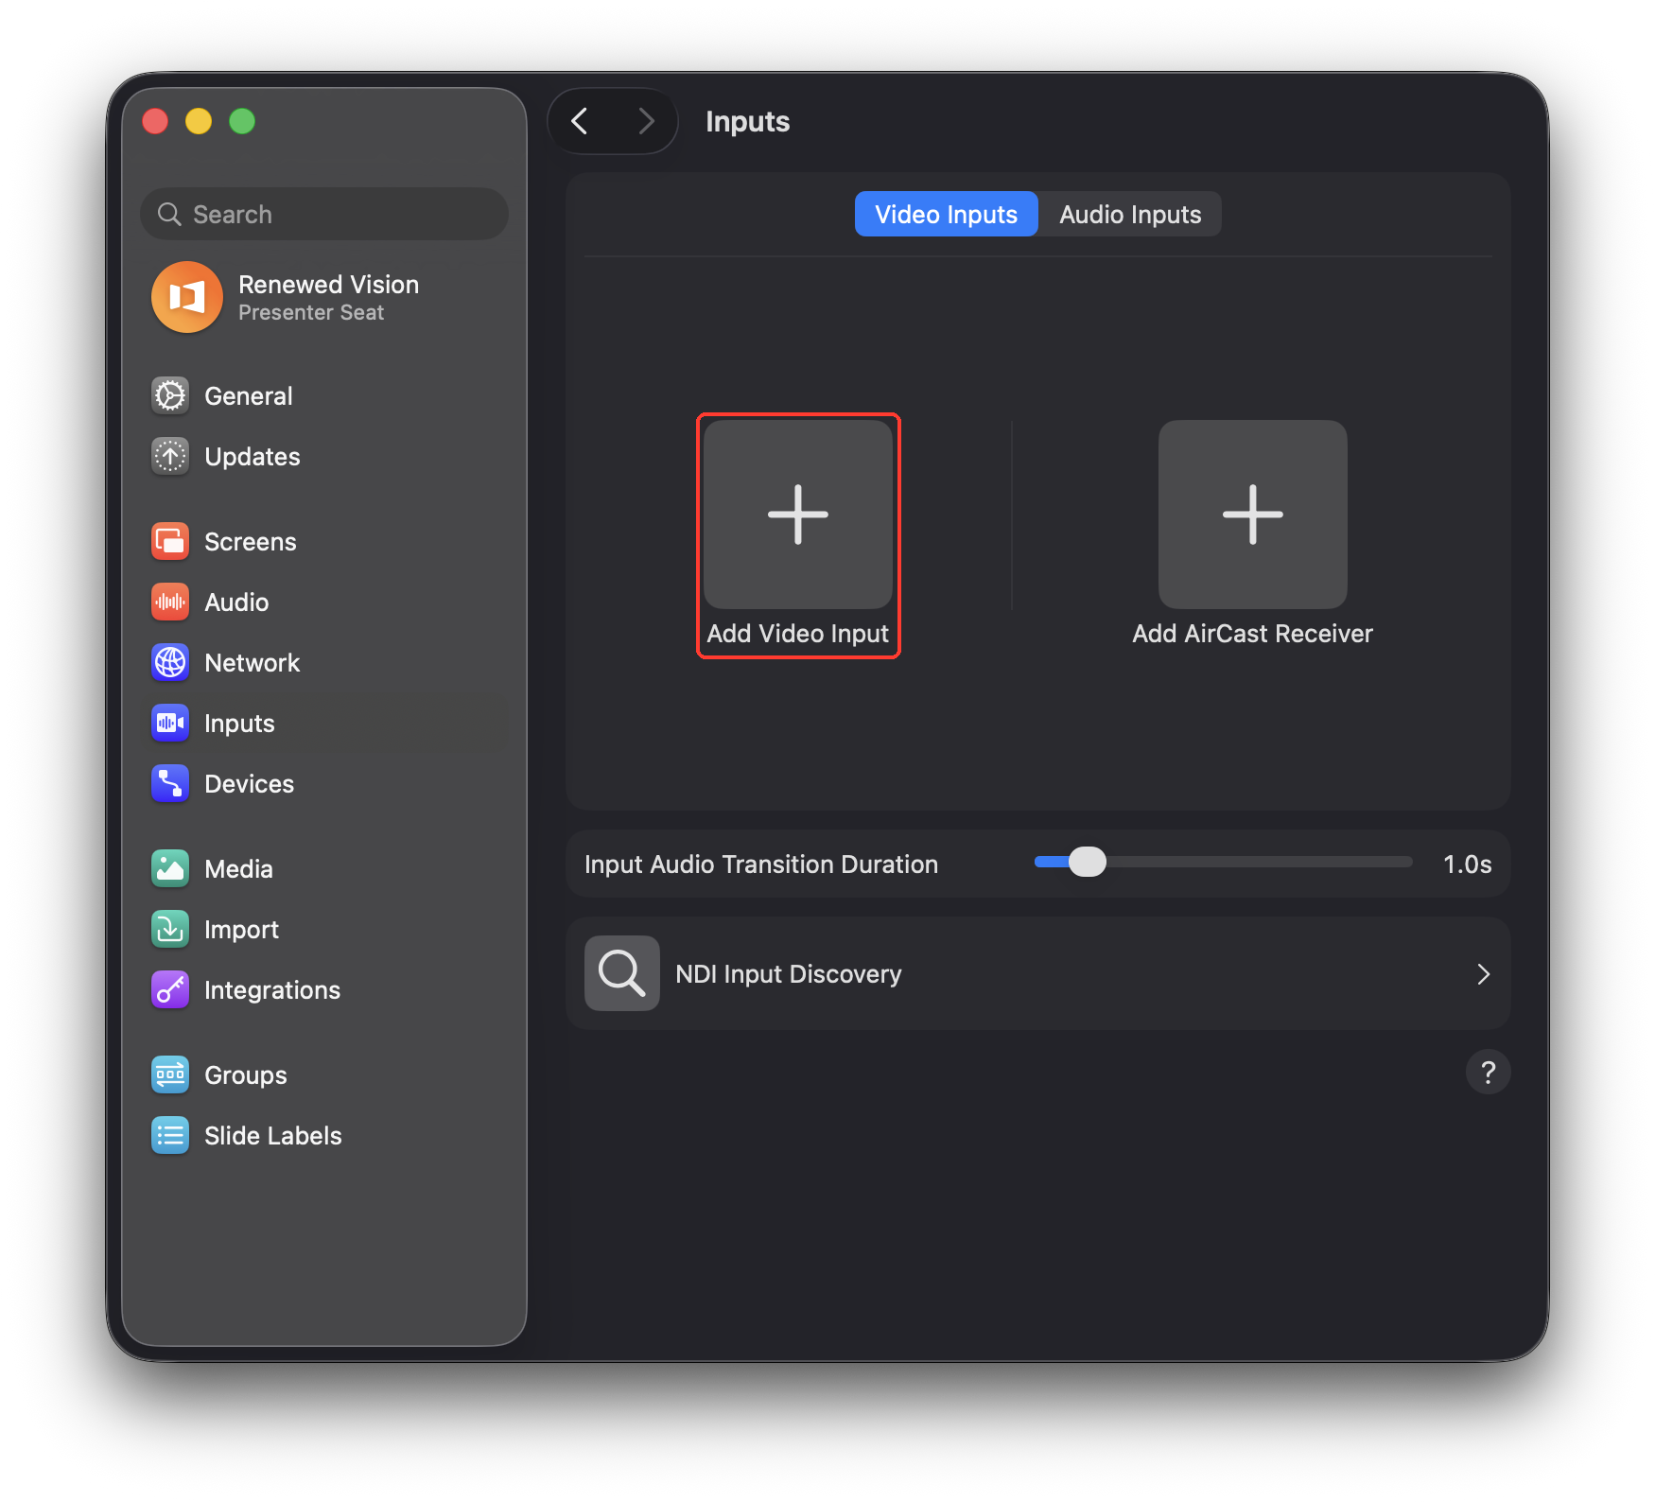Open Slide Labels list icon
The image size is (1655, 1502).
[170, 1135]
